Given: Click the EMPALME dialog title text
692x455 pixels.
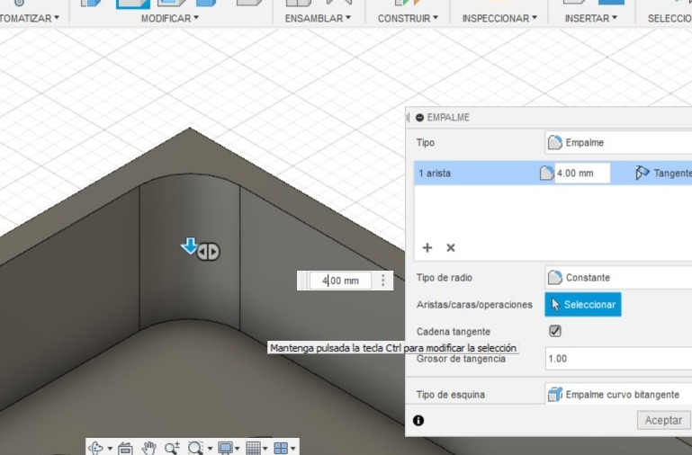Looking at the screenshot, I should (x=448, y=117).
